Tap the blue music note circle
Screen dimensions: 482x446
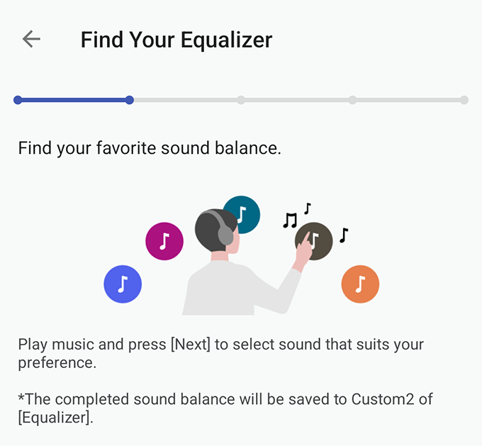[x=123, y=284]
